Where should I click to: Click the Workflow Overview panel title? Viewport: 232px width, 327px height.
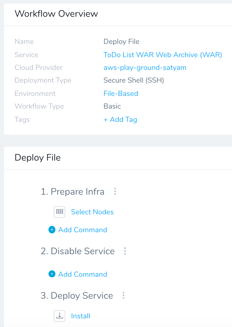(x=56, y=14)
